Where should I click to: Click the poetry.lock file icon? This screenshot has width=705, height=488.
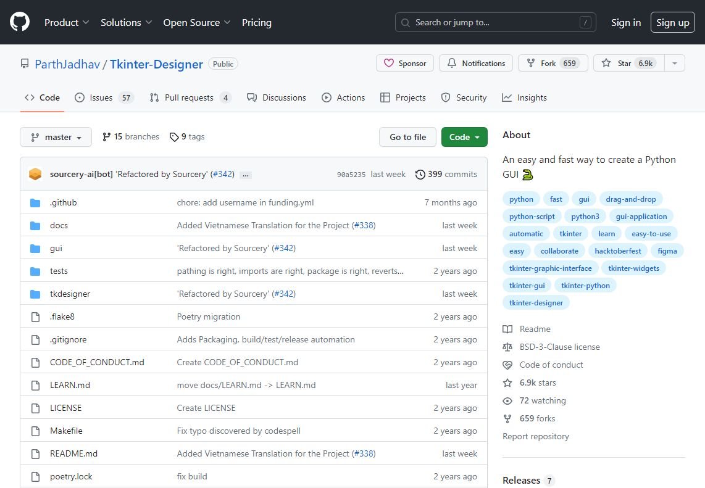click(35, 477)
